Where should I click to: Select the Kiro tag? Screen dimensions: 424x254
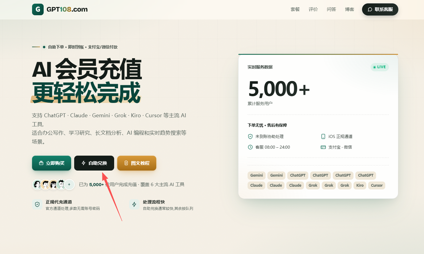point(360,185)
